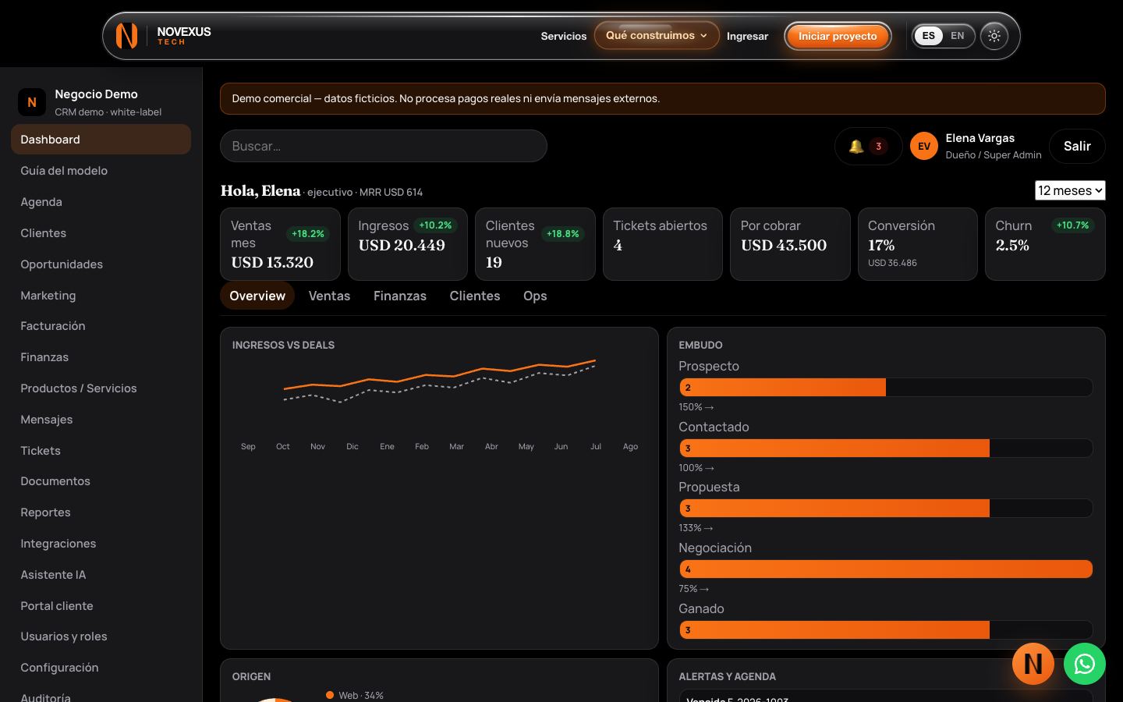Image resolution: width=1123 pixels, height=702 pixels.
Task: Expand the Qué construimos dropdown
Action: coord(657,35)
